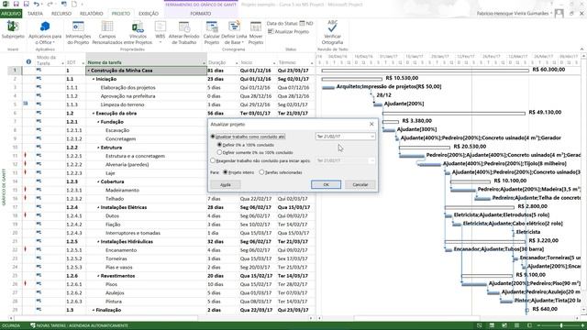Click the Fiação task name cell
This screenshot has width=587, height=330.
(x=147, y=225)
